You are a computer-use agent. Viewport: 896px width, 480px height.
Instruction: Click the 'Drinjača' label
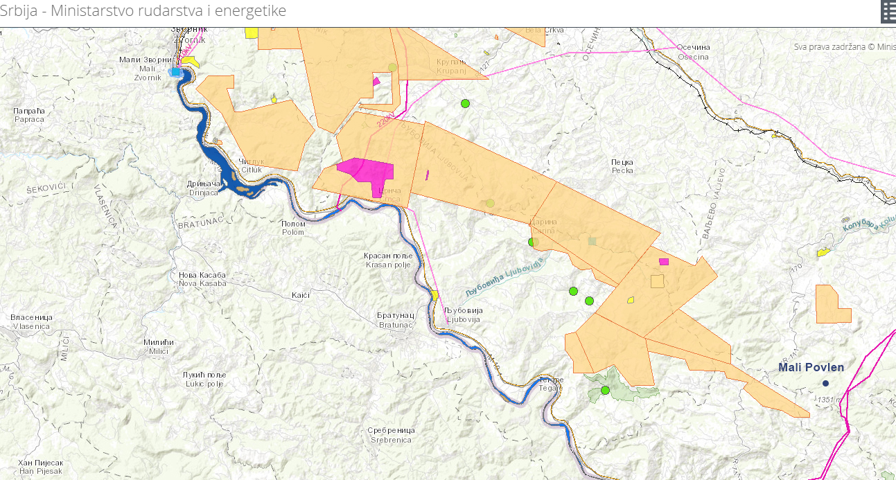tap(204, 188)
